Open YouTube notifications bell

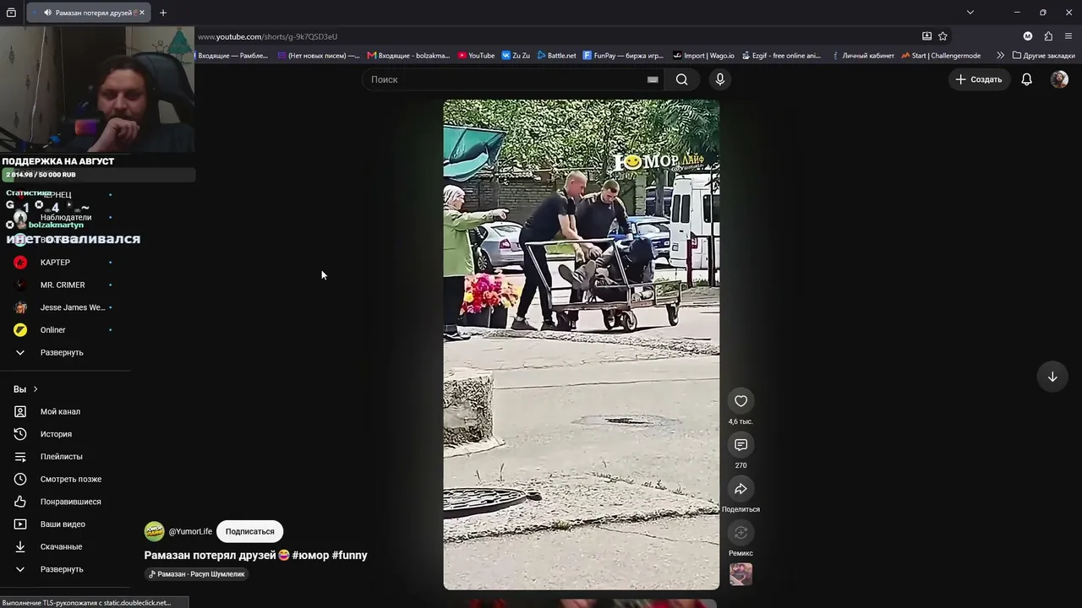pos(1026,79)
